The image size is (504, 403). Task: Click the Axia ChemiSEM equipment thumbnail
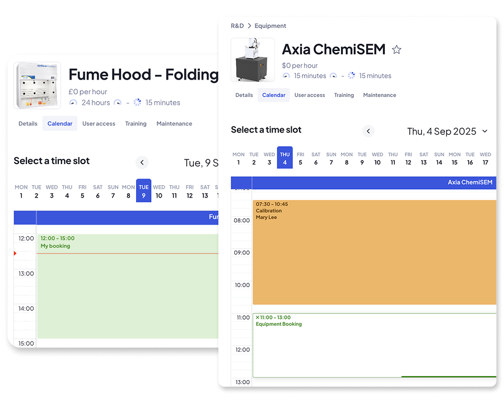coord(253,60)
